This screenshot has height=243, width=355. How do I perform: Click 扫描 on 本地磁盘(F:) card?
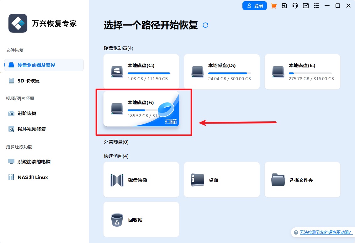click(x=171, y=122)
